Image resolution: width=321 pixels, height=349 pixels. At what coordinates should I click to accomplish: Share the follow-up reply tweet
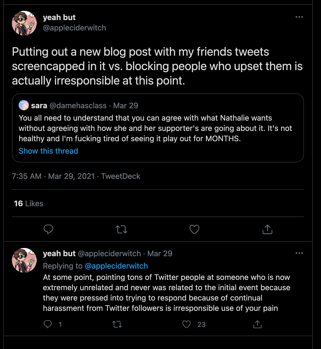(x=257, y=324)
